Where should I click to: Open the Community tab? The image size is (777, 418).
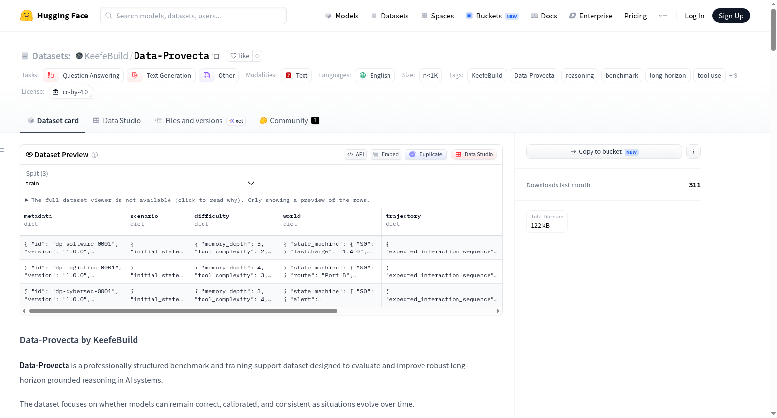click(x=289, y=121)
